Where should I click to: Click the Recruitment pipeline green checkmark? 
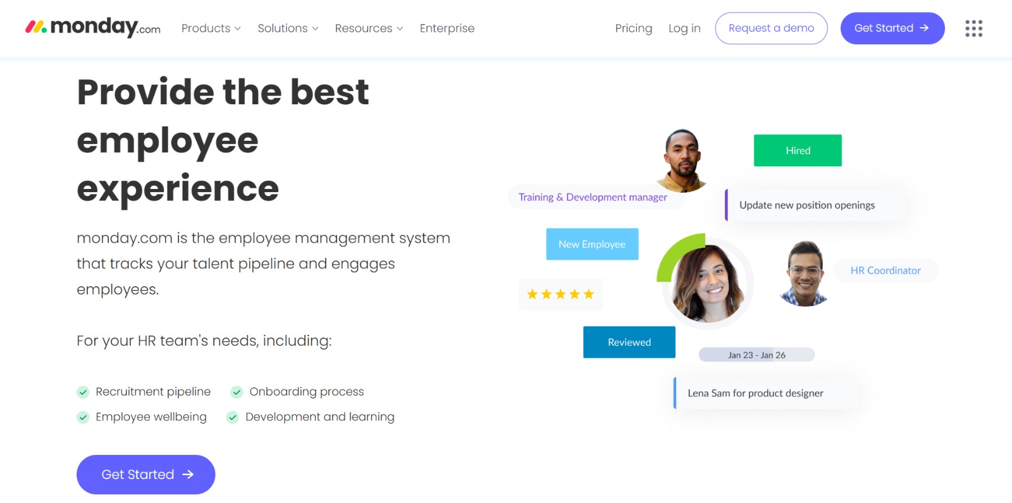[x=83, y=392]
